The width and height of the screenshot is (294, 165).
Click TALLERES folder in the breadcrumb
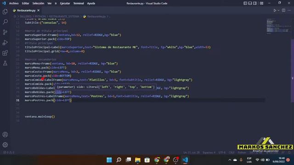pyautogui.click(x=26, y=16)
